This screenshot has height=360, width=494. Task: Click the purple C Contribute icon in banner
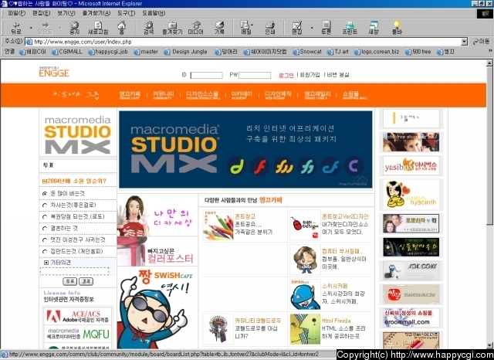coord(354,166)
